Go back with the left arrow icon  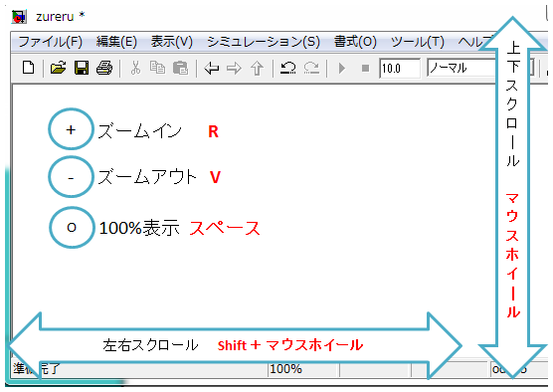(x=212, y=68)
